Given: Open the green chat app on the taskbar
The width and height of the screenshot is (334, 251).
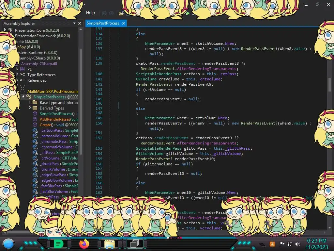Looking at the screenshot, I should click(x=58, y=244).
